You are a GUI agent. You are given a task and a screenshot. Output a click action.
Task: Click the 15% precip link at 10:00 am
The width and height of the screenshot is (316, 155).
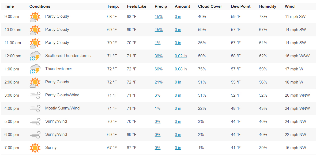point(159,30)
